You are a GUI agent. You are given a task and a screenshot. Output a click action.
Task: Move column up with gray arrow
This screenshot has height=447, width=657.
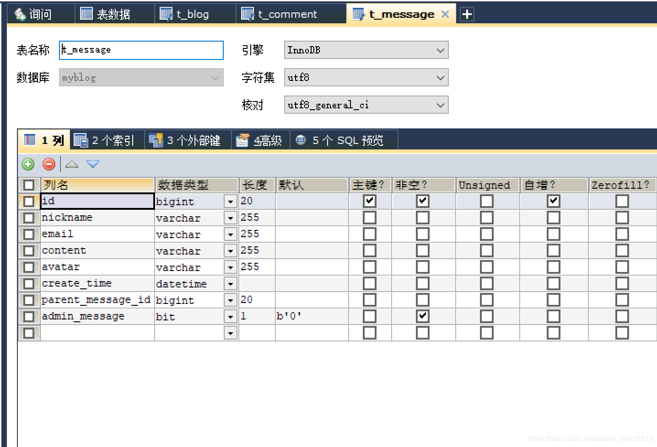tap(72, 164)
